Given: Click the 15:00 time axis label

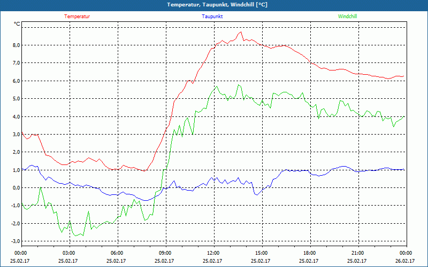Looking at the screenshot, I should [261, 253].
